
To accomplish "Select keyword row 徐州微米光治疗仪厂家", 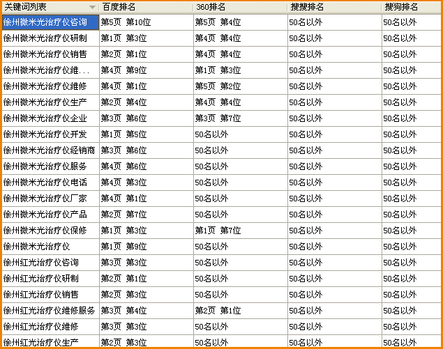I will click(x=45, y=199).
